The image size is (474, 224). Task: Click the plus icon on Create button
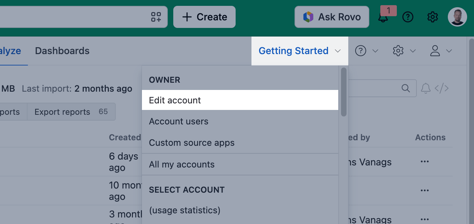point(187,17)
